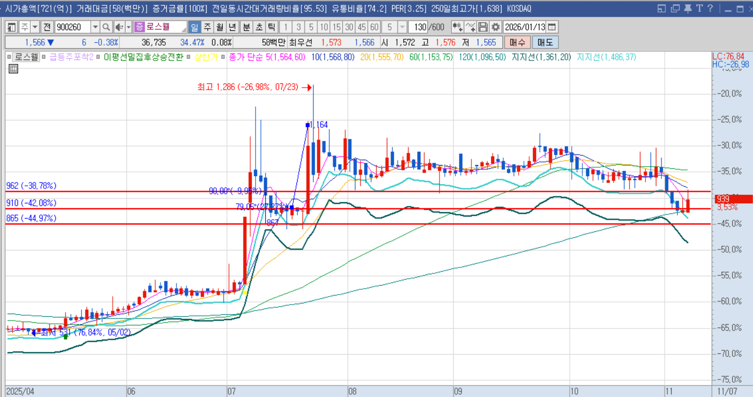Viewport: 753px width, 397px height.
Task: Click the purple 증 margin badge
Action: click(x=139, y=27)
